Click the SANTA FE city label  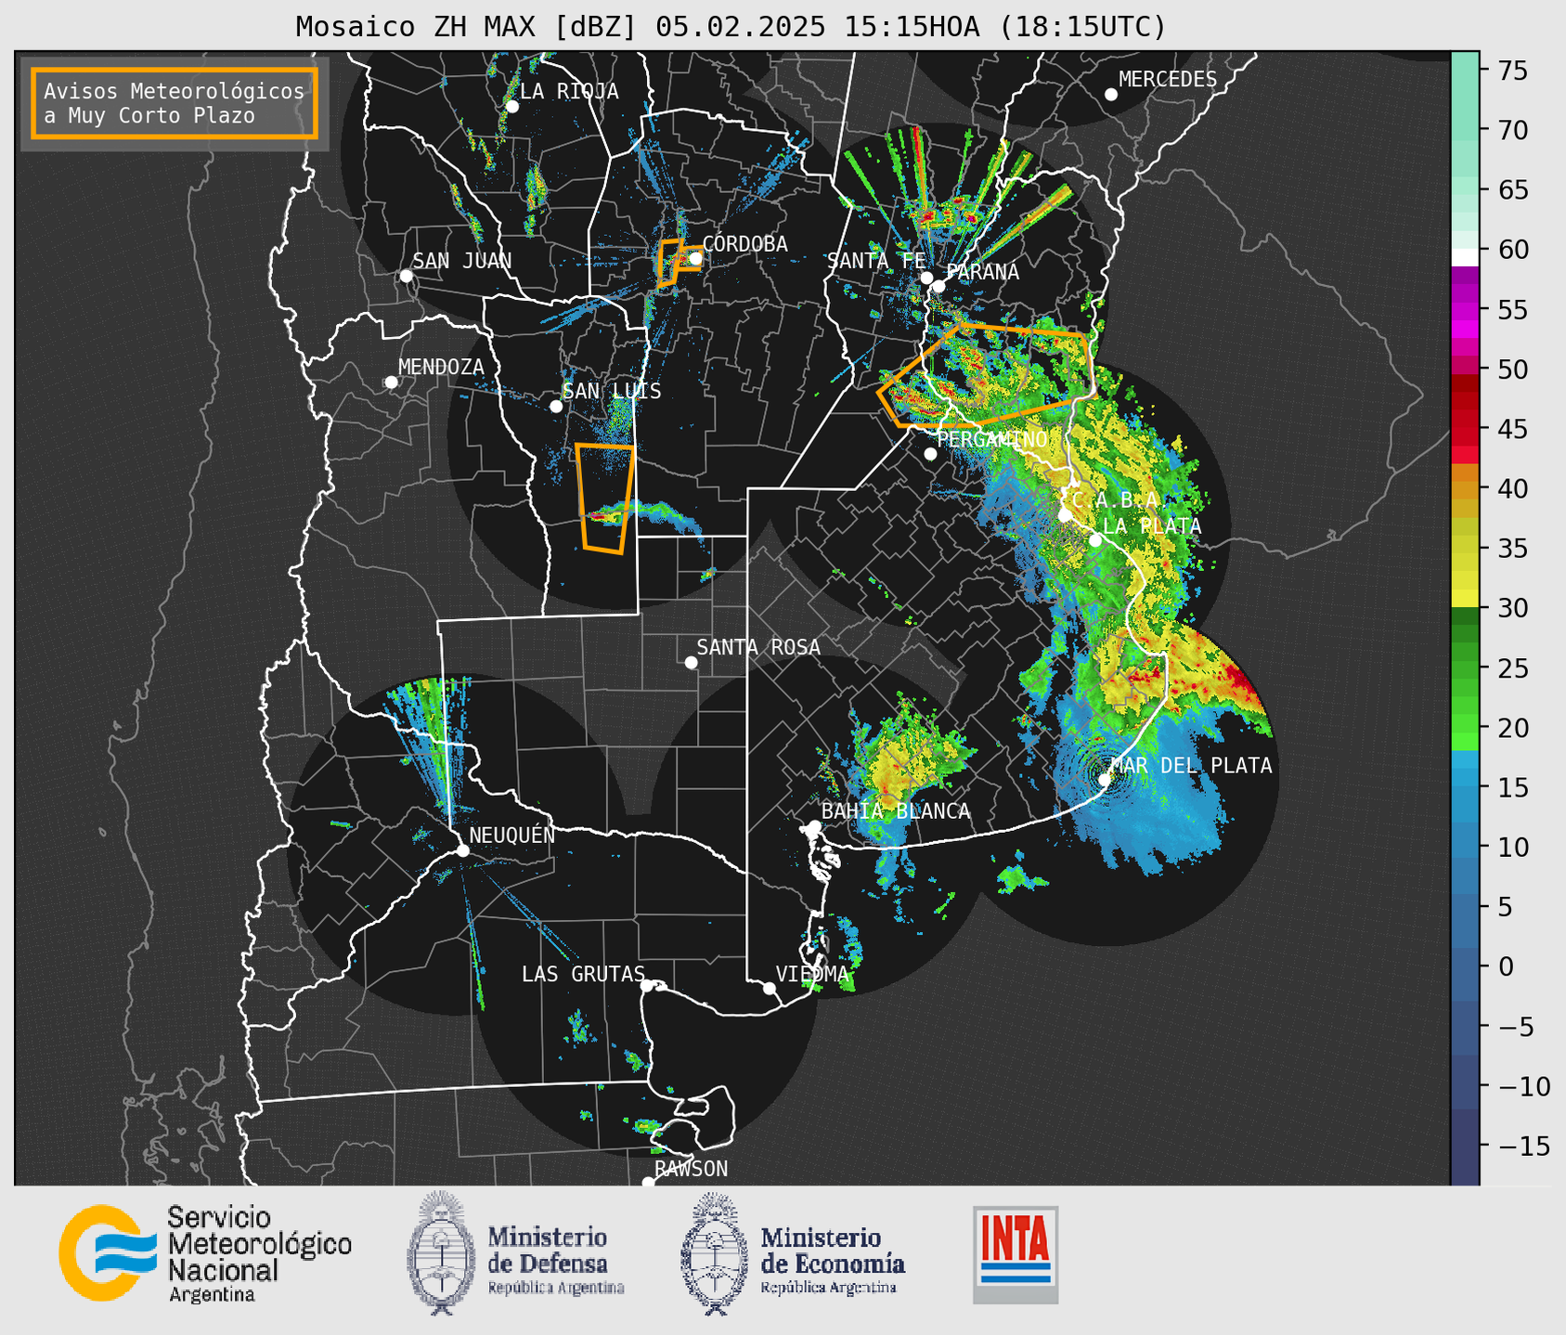(876, 261)
